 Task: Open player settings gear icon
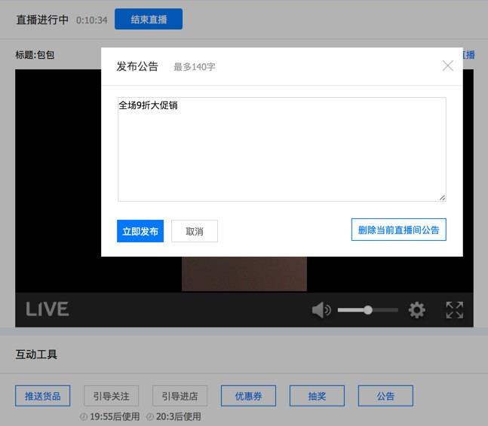(x=417, y=310)
